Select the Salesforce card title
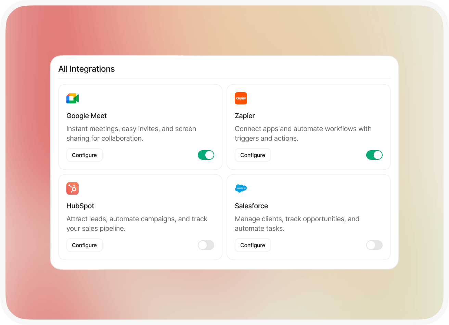This screenshot has width=449, height=325. pyautogui.click(x=251, y=206)
